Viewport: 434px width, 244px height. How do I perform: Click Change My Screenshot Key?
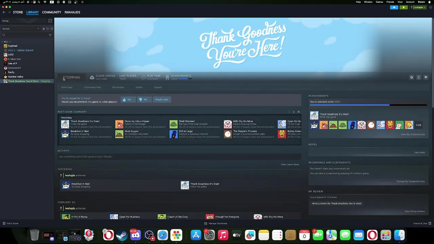[x=411, y=181]
